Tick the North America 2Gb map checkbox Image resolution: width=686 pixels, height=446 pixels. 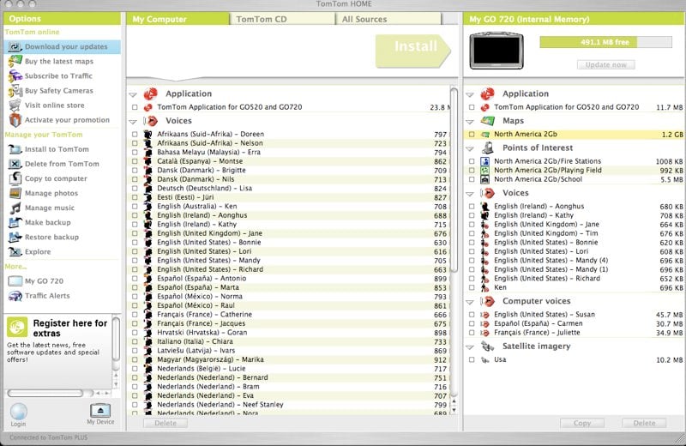(x=472, y=135)
